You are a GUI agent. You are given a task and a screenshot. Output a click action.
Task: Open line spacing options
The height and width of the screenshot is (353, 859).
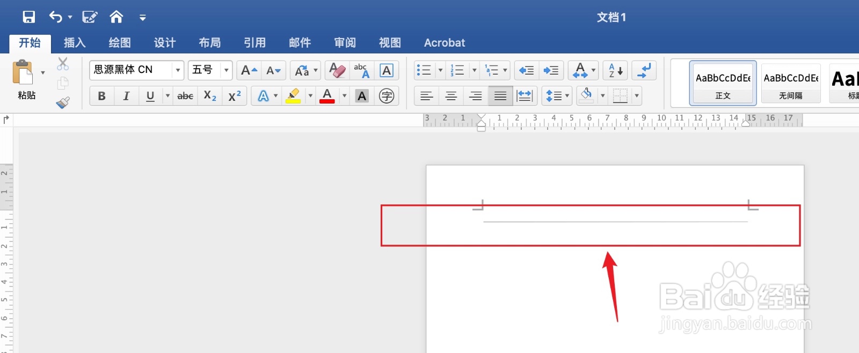(557, 96)
